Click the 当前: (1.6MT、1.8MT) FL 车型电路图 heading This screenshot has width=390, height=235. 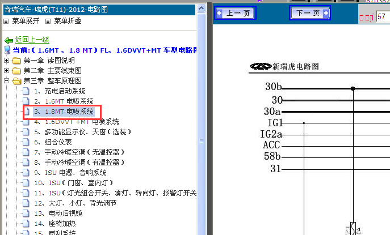[104, 50]
